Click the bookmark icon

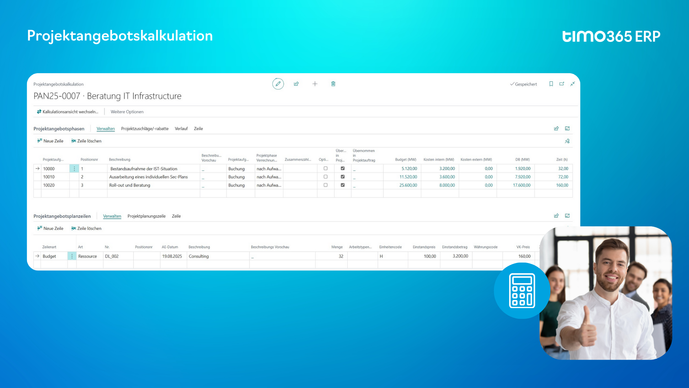pos(551,84)
